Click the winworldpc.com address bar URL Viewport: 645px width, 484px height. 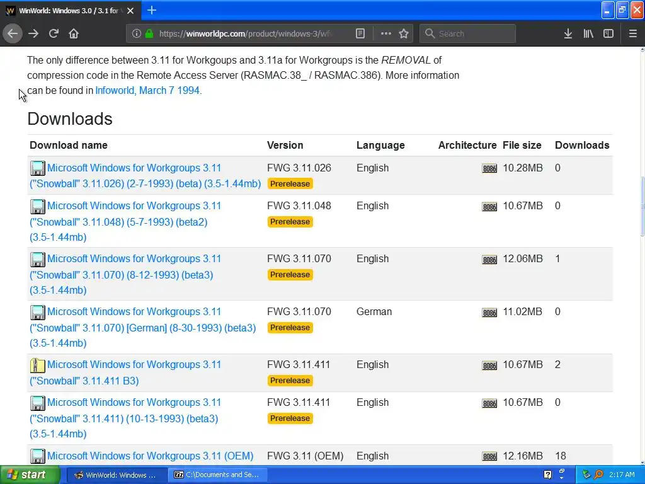point(245,33)
